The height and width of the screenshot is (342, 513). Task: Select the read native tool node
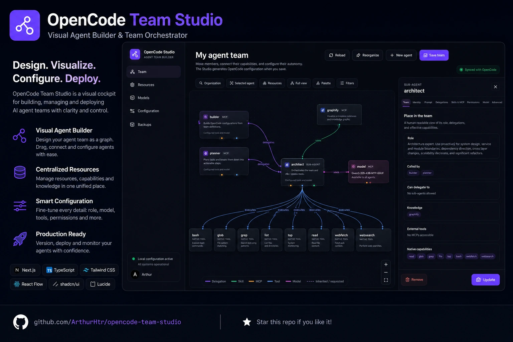[319, 240]
